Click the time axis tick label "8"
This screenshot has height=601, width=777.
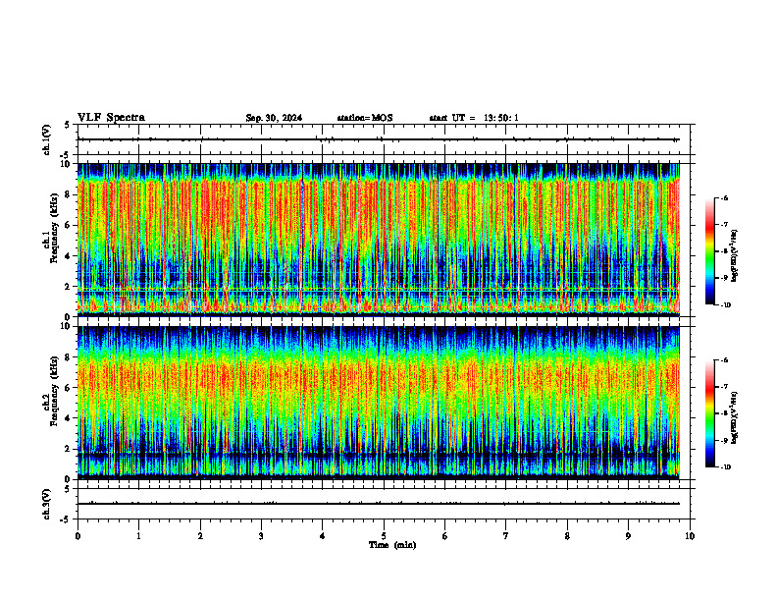567,536
